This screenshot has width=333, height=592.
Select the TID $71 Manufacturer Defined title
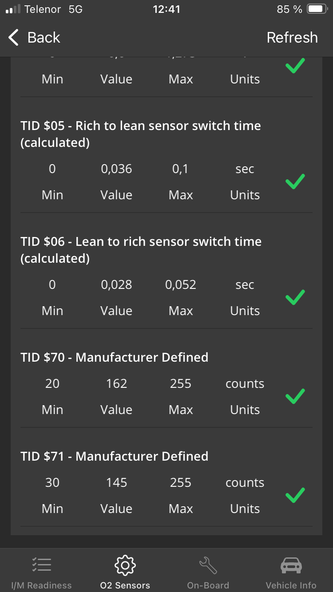[114, 456]
